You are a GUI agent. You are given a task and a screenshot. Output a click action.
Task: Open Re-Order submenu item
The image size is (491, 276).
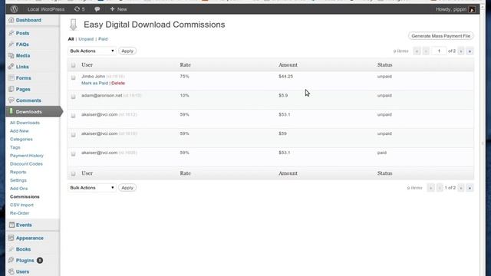pyautogui.click(x=19, y=213)
